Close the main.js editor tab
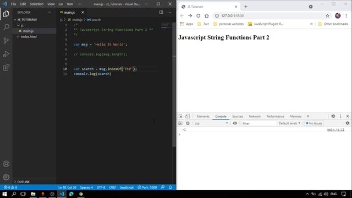The image size is (352, 198). click(x=82, y=12)
